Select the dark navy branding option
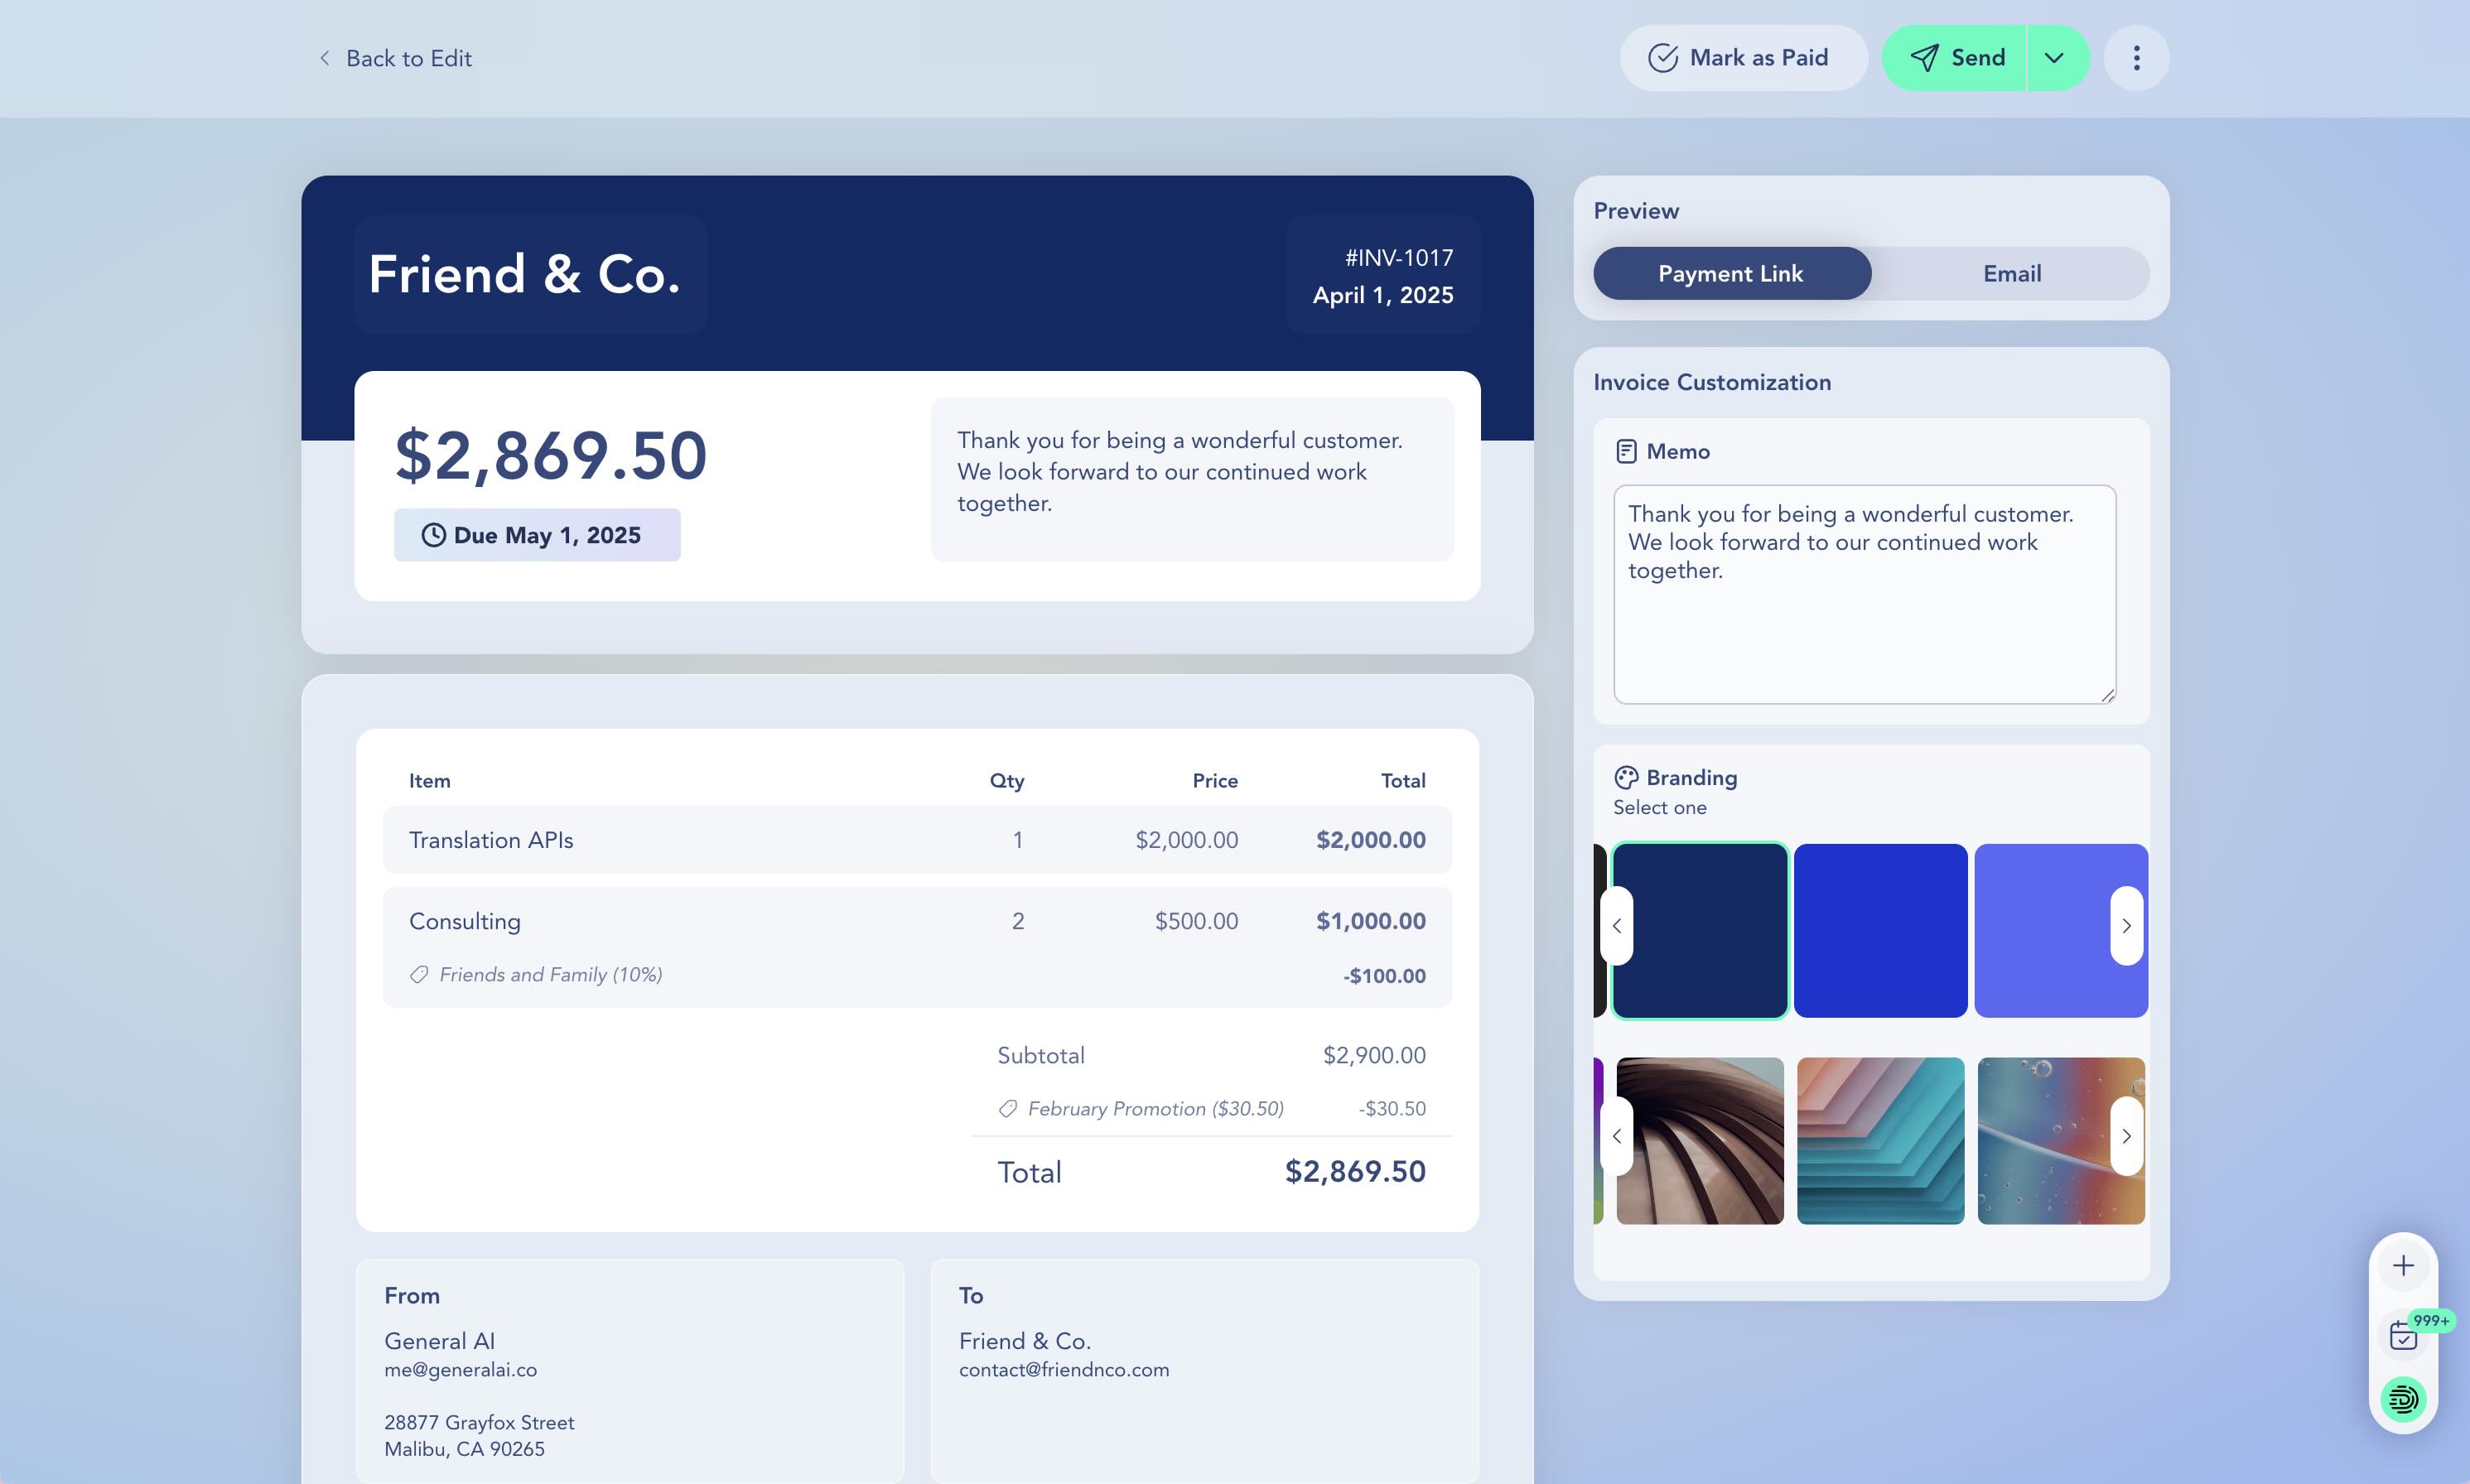2470x1484 pixels. point(1700,930)
